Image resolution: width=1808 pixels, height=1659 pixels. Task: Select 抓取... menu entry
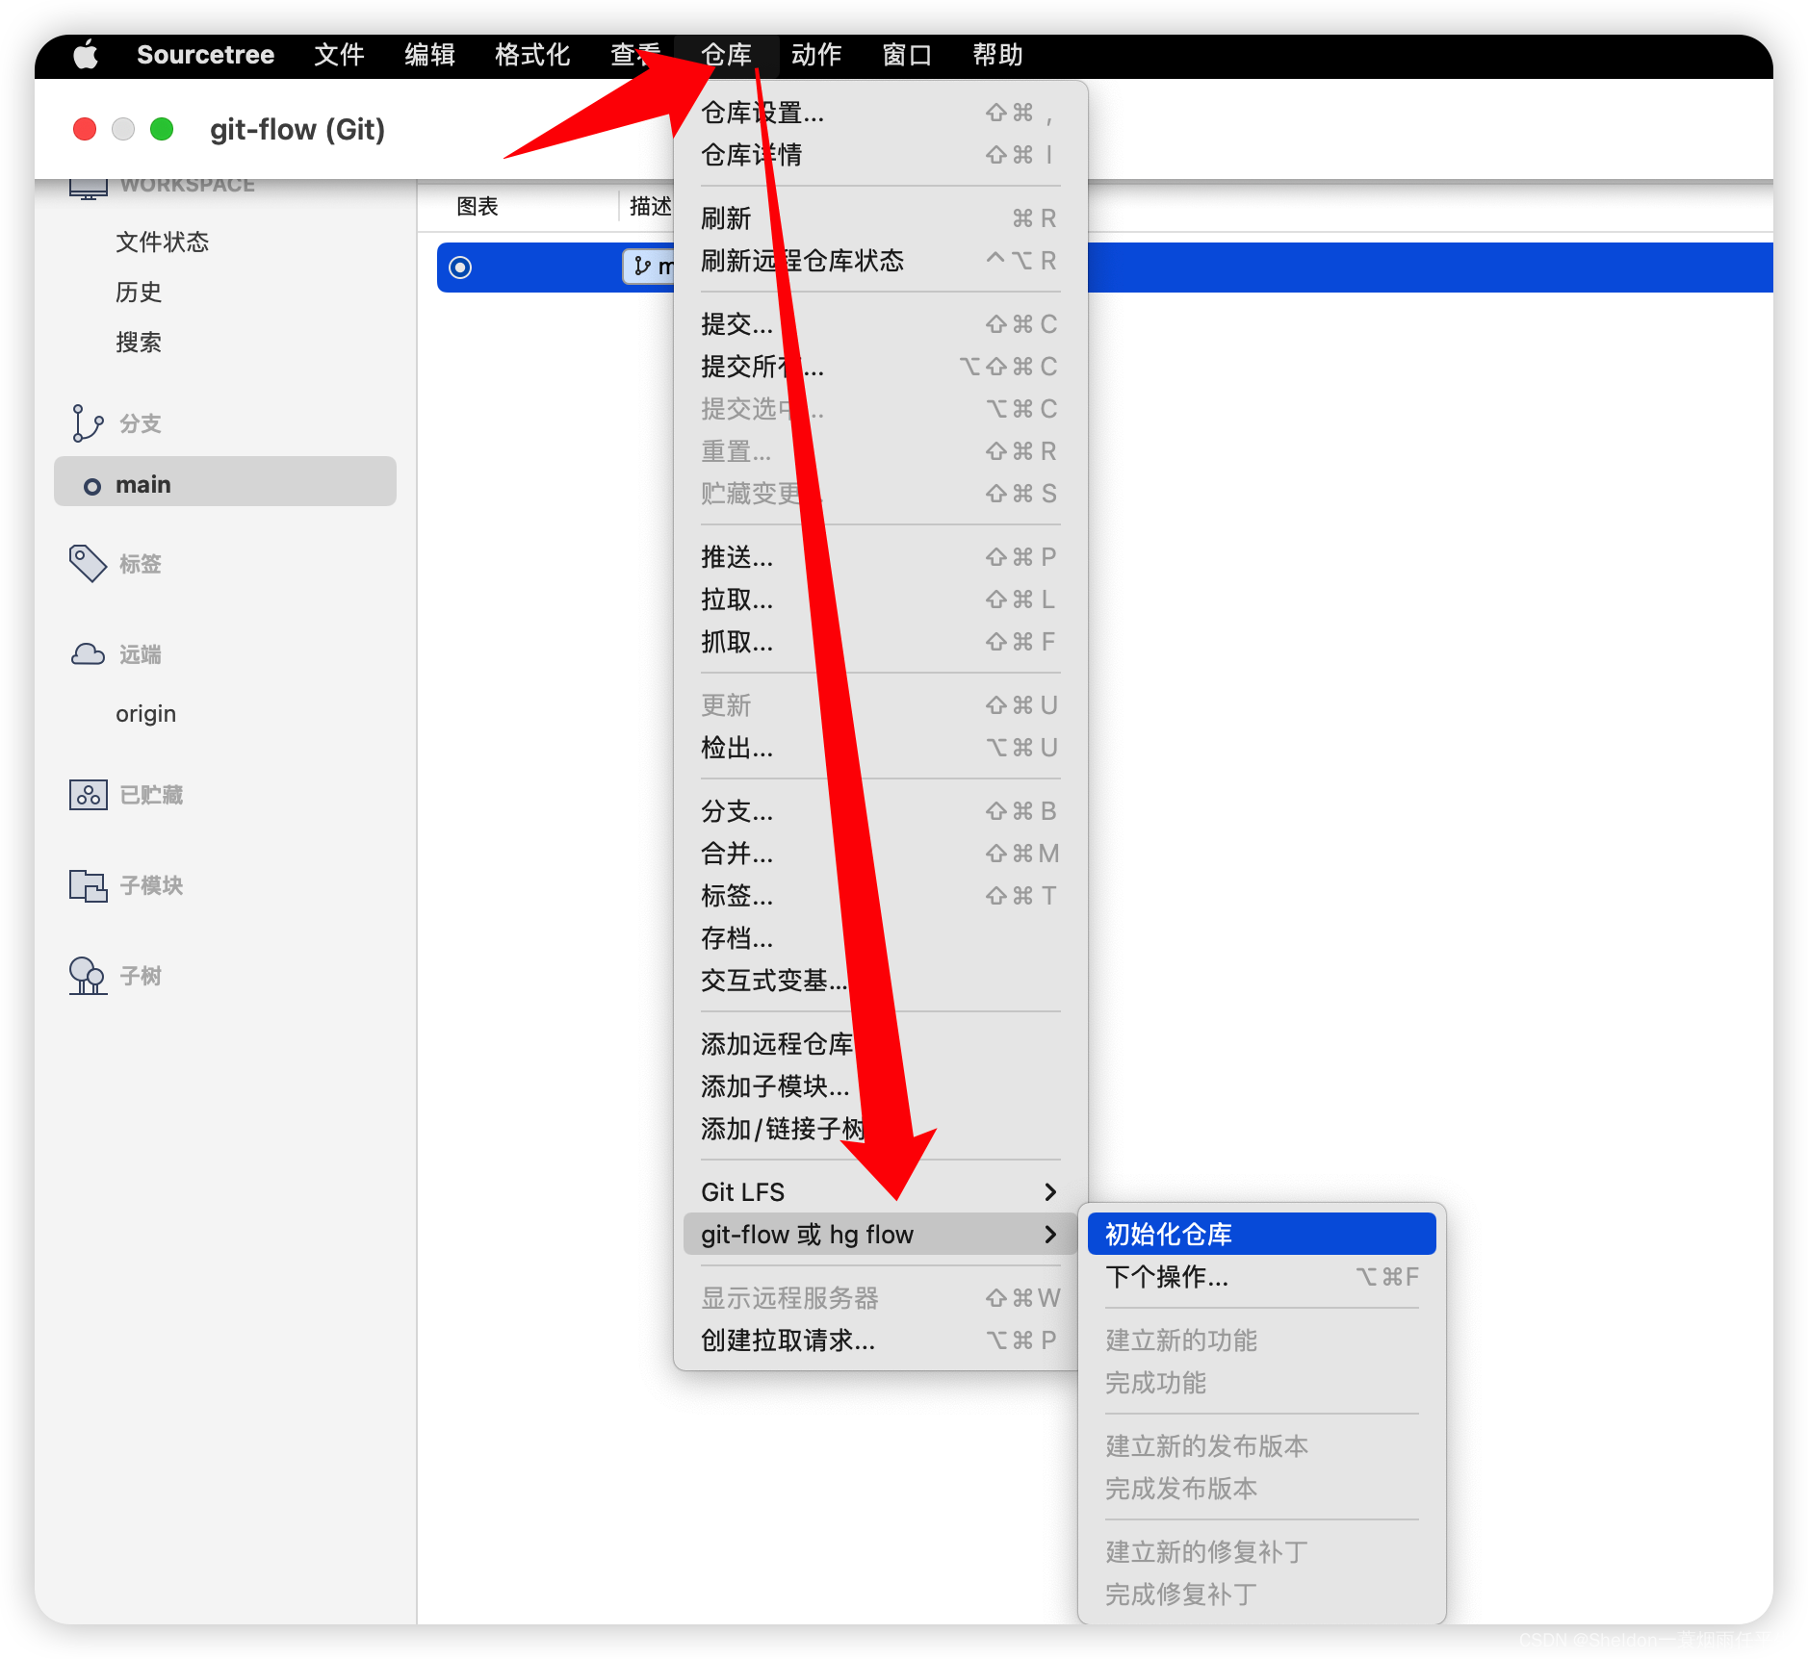[x=880, y=642]
